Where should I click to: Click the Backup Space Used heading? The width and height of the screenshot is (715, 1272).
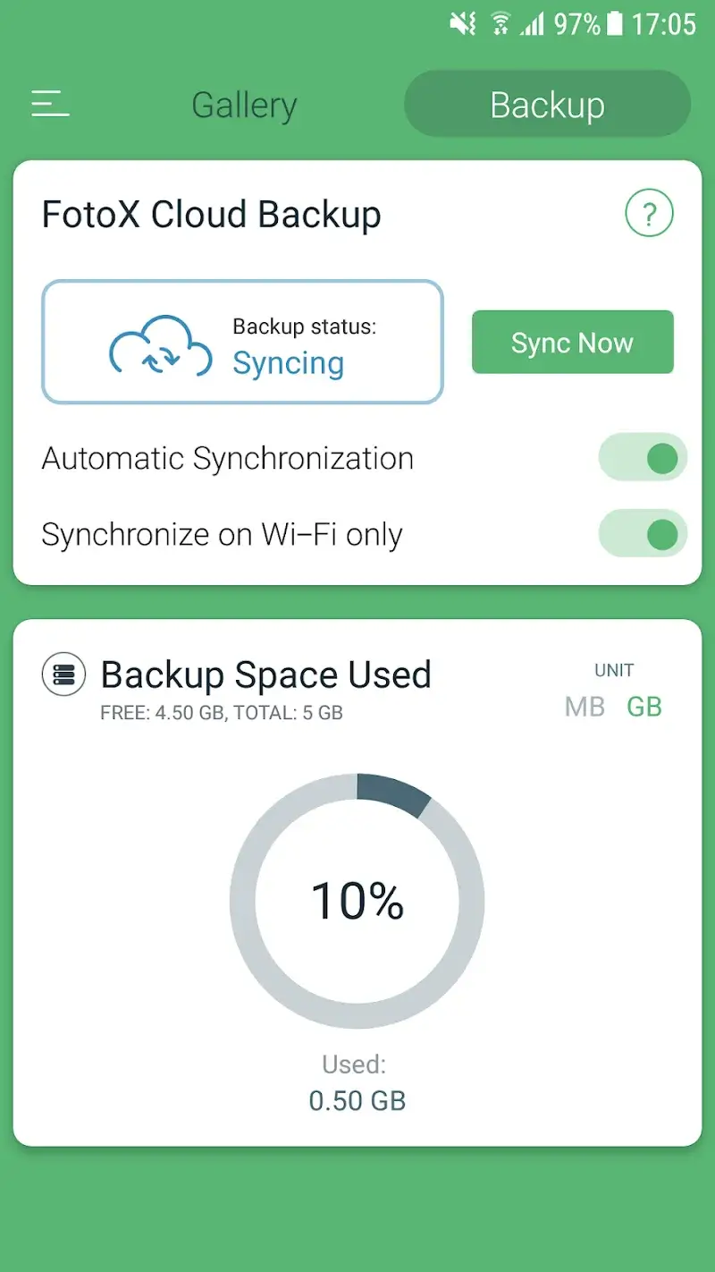coord(266,674)
